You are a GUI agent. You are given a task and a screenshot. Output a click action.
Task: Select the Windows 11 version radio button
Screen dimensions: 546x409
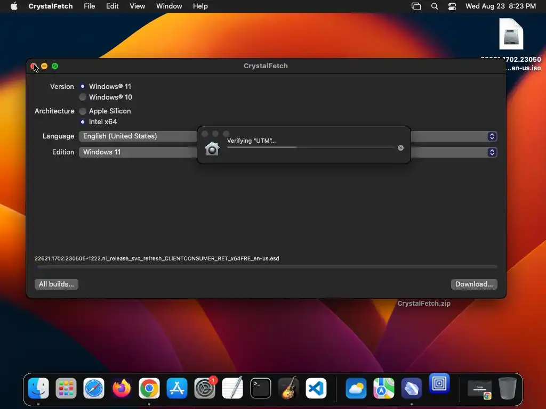click(83, 86)
